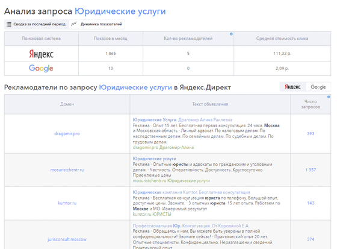Screen dimensions: 340x249
Task: Click average click cost 111,32 р.
Action: point(282,54)
